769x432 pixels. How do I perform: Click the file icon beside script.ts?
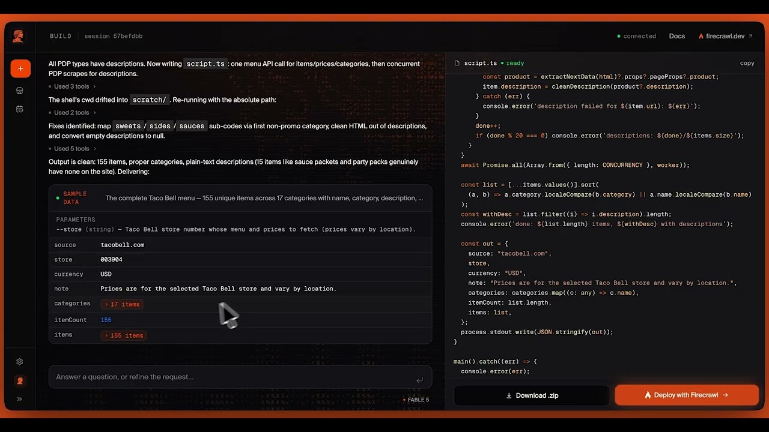click(x=457, y=63)
